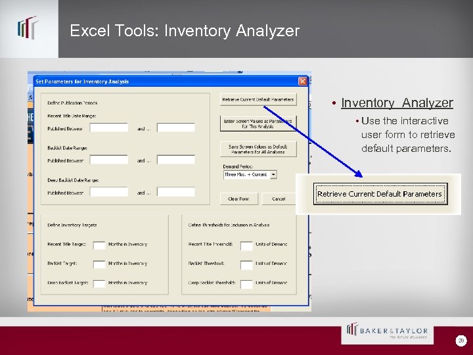Click Deep Backlist end date field
Image resolution: width=473 pixels, height=355 pixels.
pos(176,192)
